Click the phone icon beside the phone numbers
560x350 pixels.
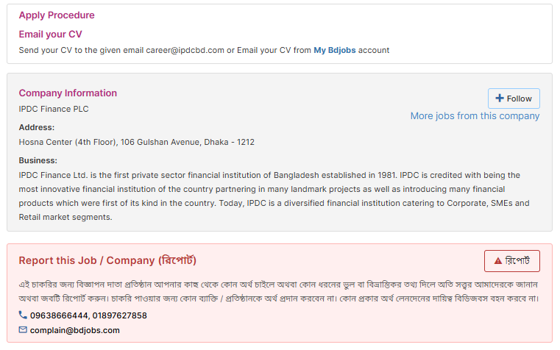(23, 315)
